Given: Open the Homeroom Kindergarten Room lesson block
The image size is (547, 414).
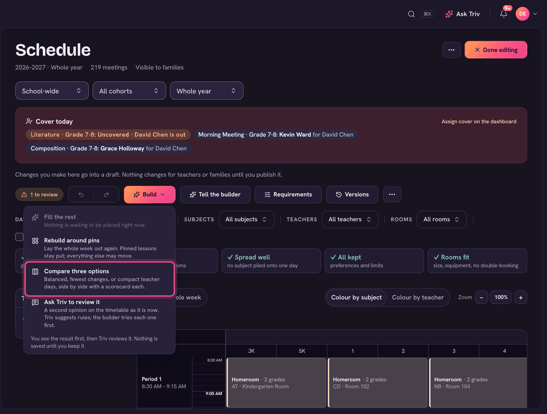Looking at the screenshot, I should (x=276, y=383).
